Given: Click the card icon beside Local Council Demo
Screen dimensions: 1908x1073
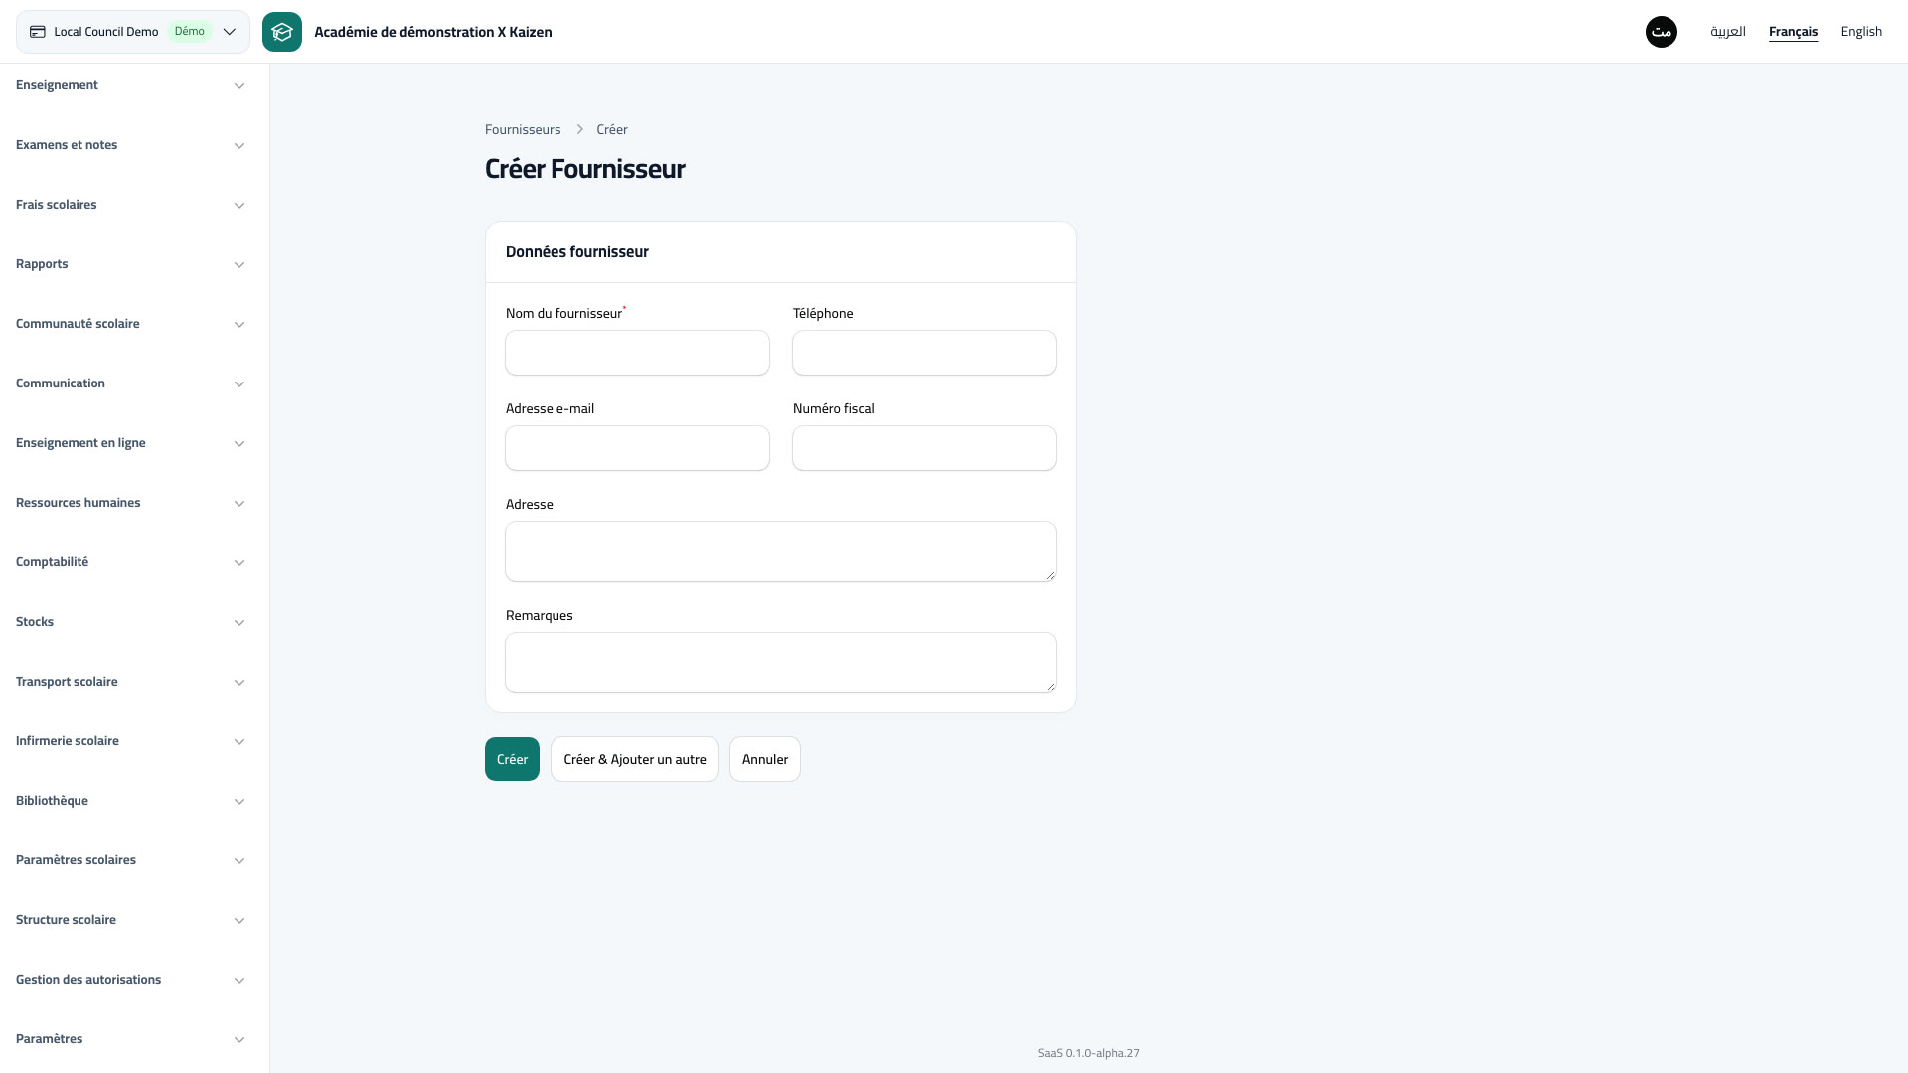Looking at the screenshot, I should tap(38, 32).
